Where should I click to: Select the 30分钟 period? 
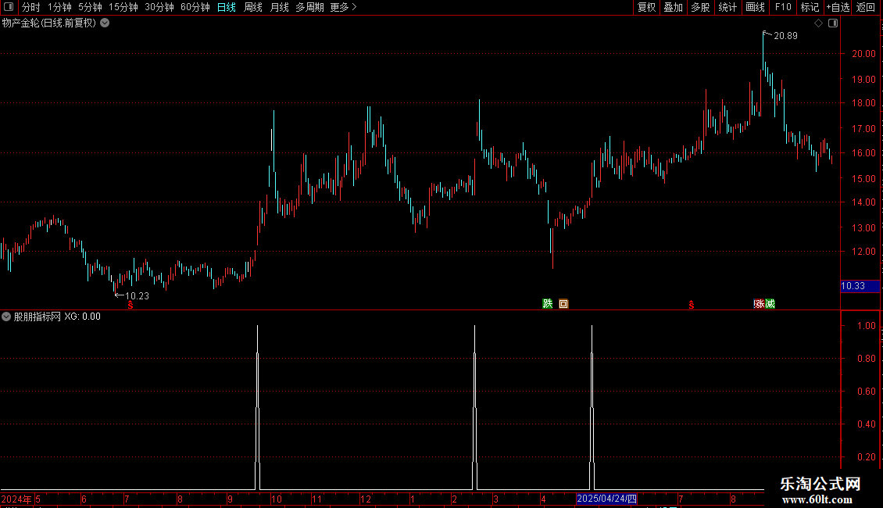pos(159,7)
